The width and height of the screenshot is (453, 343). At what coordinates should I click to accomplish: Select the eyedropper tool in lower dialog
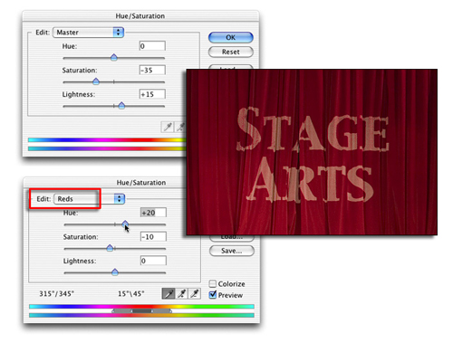(169, 293)
